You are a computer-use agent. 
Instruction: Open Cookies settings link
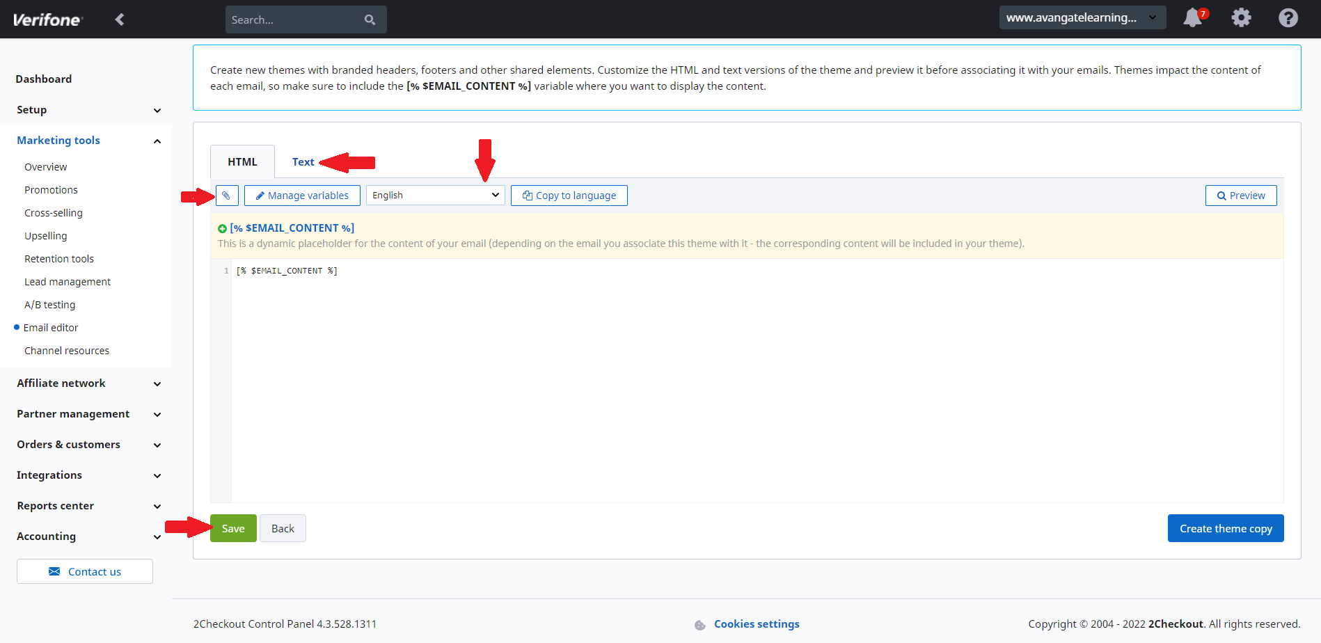757,624
